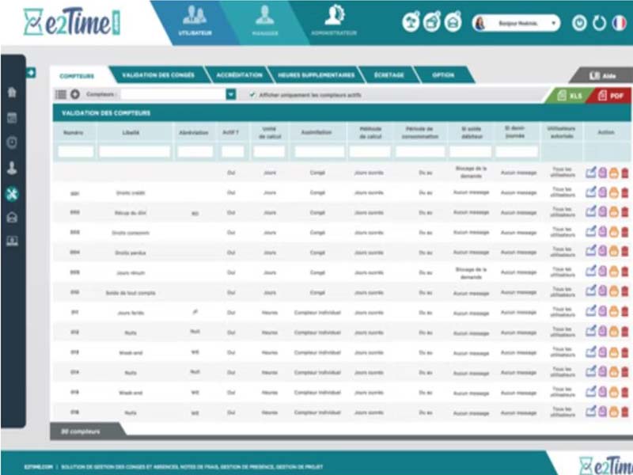Click the Si solde débiteur filter field

(470, 151)
